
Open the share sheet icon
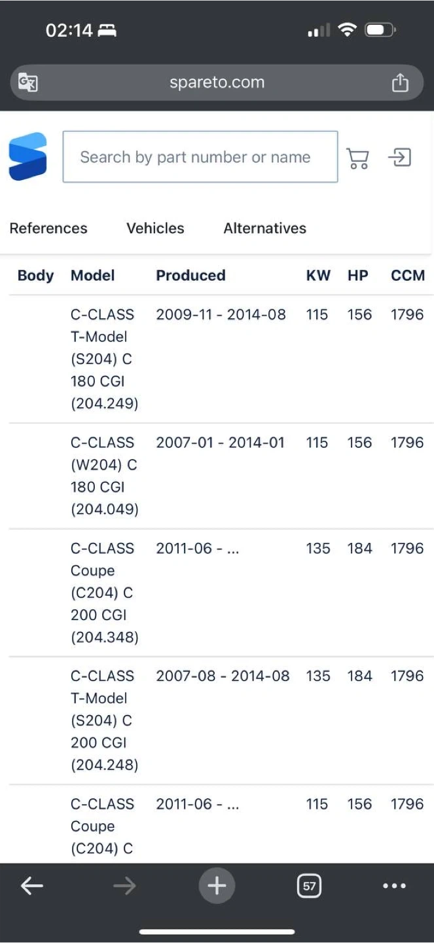pos(400,83)
